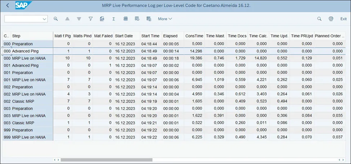Viewport: 351px width, 164px height.
Task: Click the Time PRUpd column header
Action: 302,36
